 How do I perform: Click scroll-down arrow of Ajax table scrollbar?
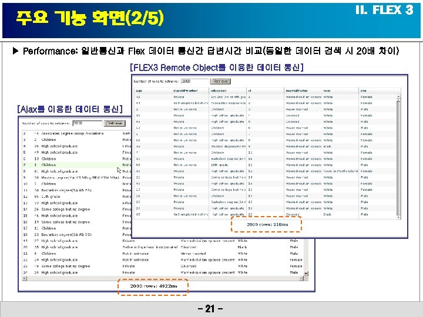[x=306, y=274]
